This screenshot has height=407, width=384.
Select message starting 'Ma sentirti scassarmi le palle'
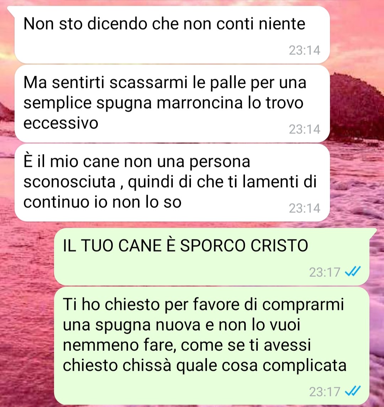pos(172,104)
